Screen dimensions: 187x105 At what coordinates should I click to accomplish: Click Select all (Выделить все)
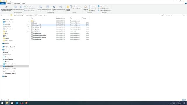[x=102, y=6]
